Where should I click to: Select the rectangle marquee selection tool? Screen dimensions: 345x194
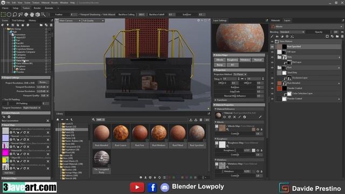3,15
